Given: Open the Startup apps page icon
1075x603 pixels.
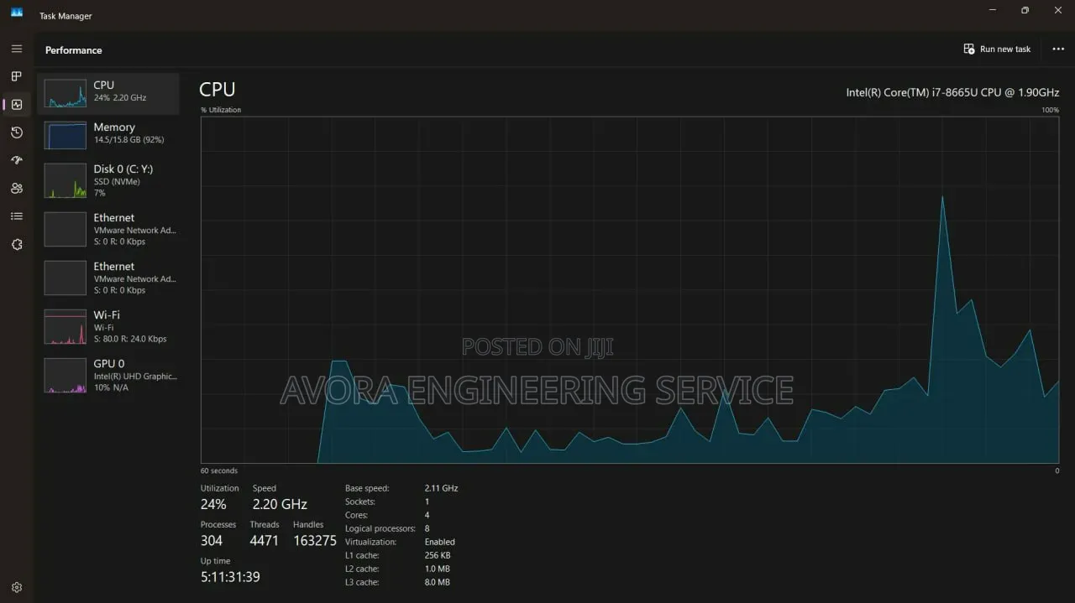Looking at the screenshot, I should [17, 160].
